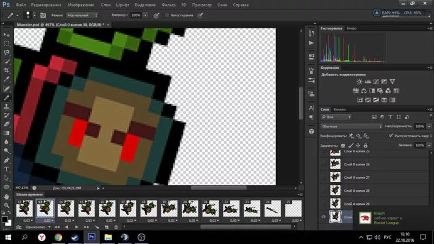Select animation frame 20 thumbnail
Screen dimensions: 434x244
(190, 208)
